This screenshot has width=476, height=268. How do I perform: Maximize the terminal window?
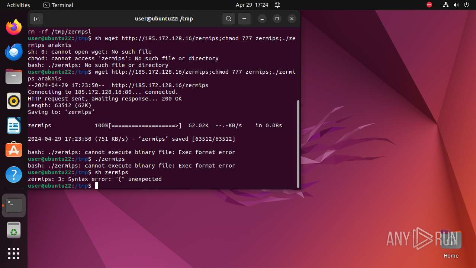[x=277, y=19]
